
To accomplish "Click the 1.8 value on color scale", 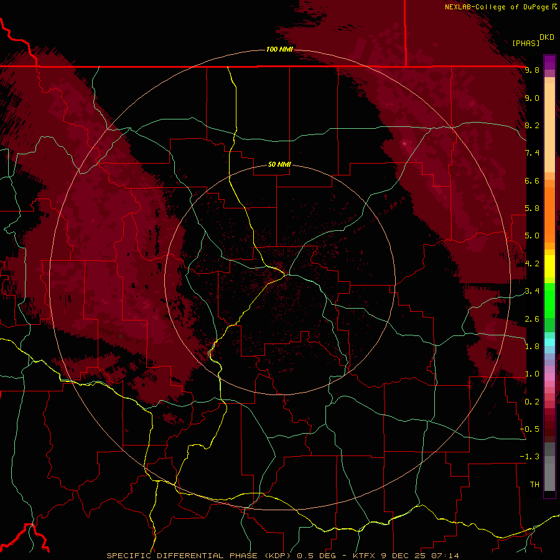I will (x=532, y=347).
